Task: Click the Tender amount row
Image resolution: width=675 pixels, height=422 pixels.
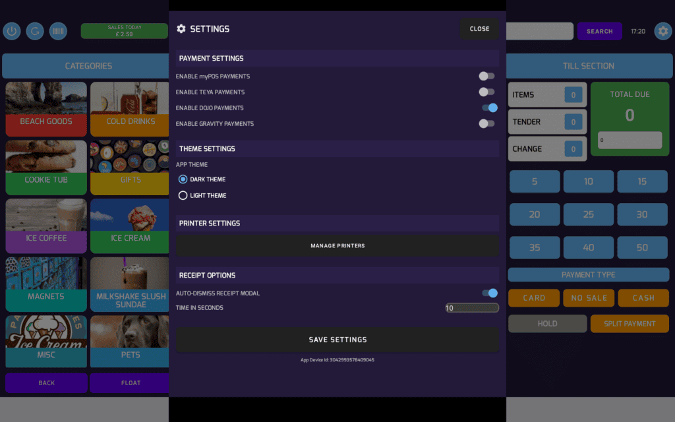Action: [x=548, y=122]
